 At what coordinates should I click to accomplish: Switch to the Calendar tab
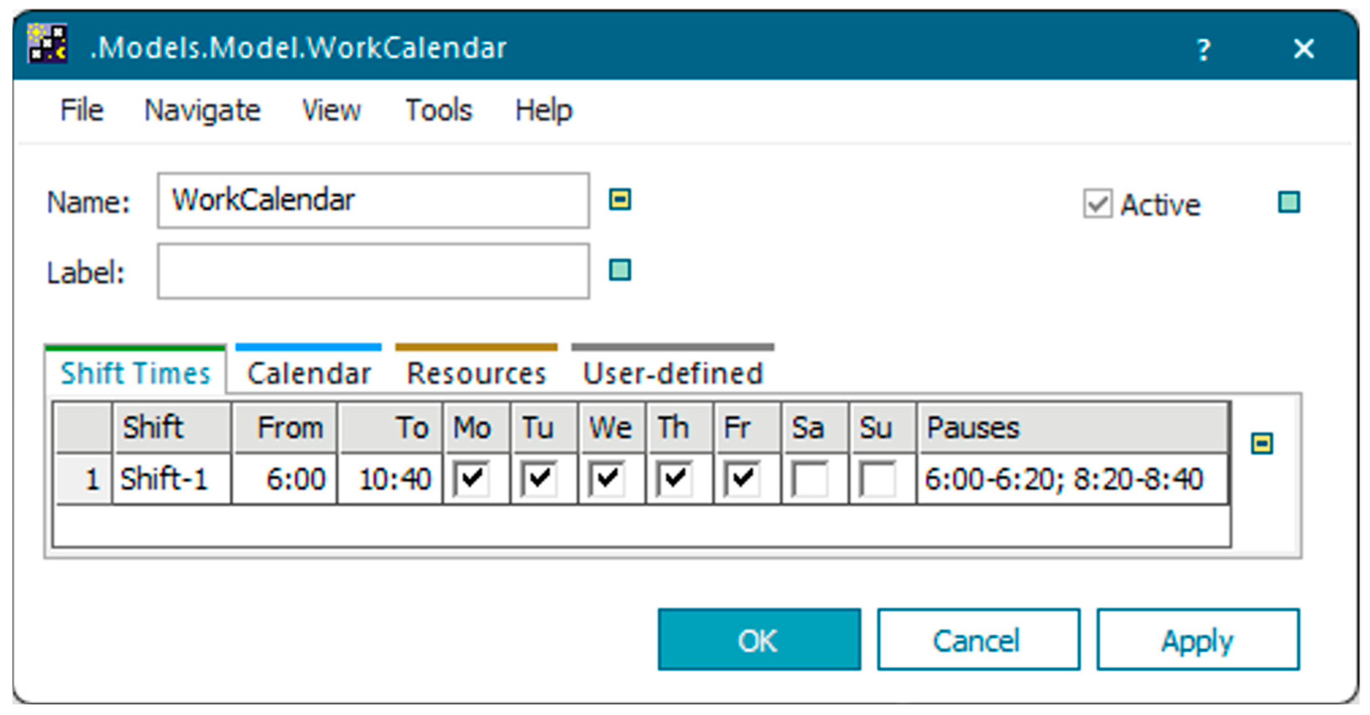[309, 373]
